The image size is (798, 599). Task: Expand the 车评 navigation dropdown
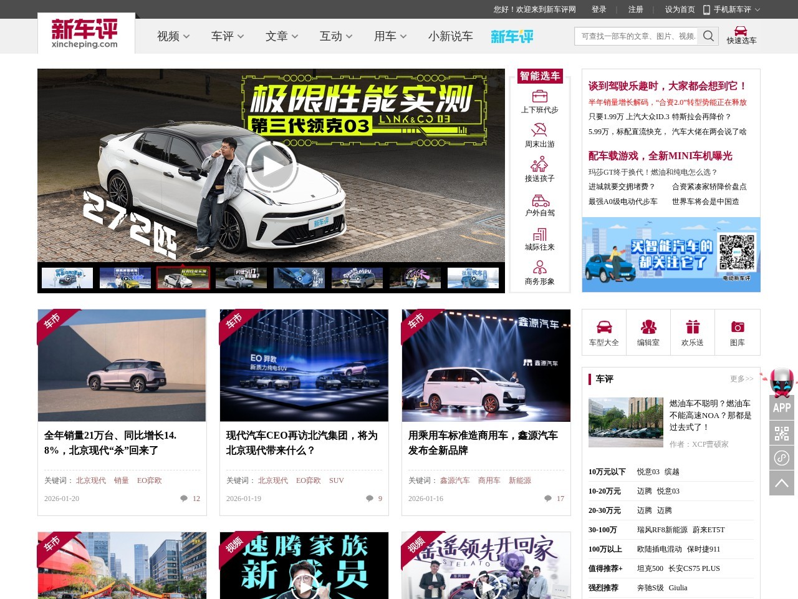(228, 36)
